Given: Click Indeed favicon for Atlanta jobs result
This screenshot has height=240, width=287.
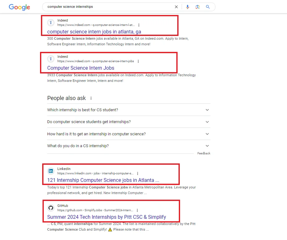Looking at the screenshot, I should (51, 23).
